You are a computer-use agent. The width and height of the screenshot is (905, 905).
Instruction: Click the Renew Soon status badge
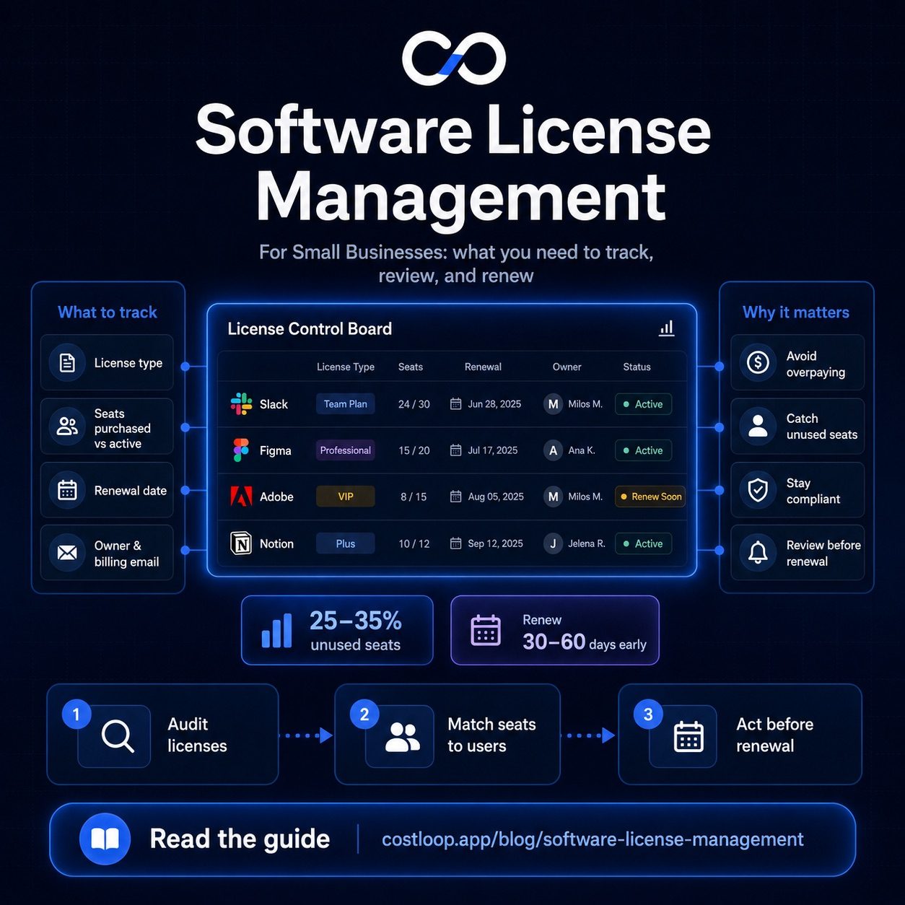click(x=650, y=497)
